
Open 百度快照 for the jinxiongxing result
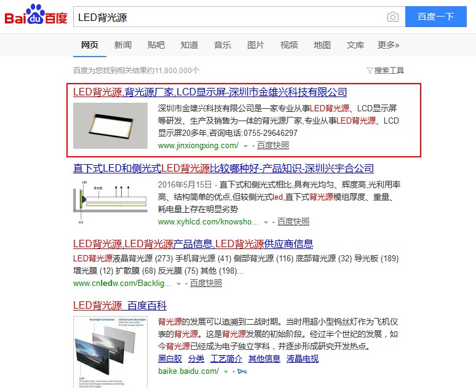[x=273, y=146]
